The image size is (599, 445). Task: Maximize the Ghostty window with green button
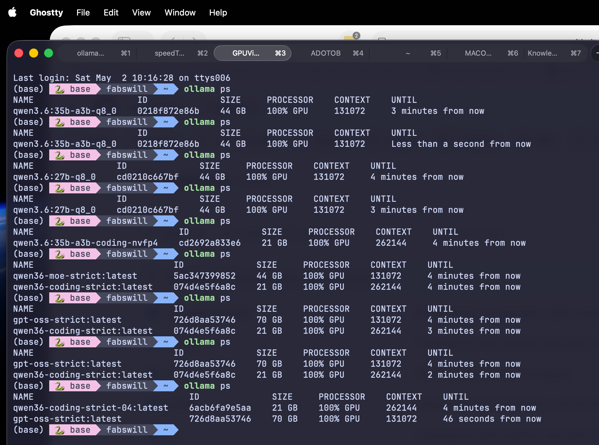click(x=49, y=53)
